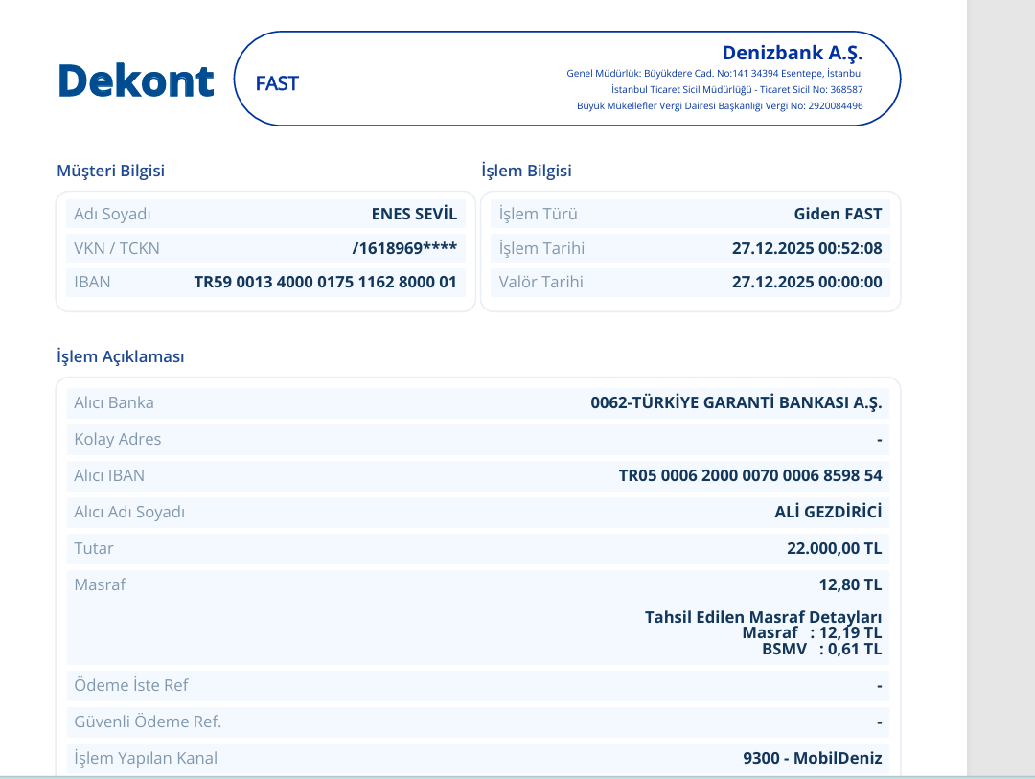
Task: Select the date 27.12.2025 00:00:00
Action: [x=807, y=282]
